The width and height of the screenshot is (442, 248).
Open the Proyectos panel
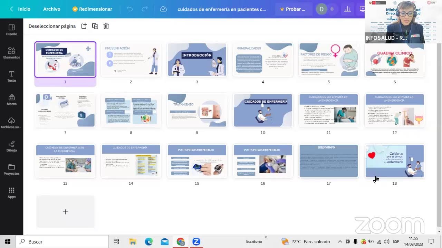coord(11,169)
